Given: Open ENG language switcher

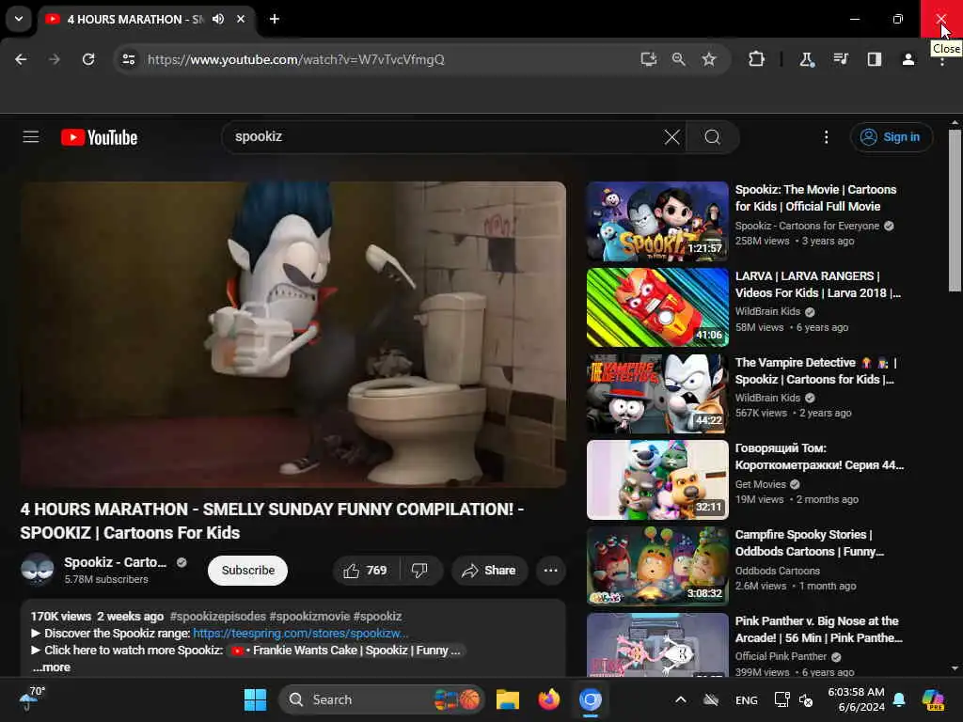Looking at the screenshot, I should [747, 699].
